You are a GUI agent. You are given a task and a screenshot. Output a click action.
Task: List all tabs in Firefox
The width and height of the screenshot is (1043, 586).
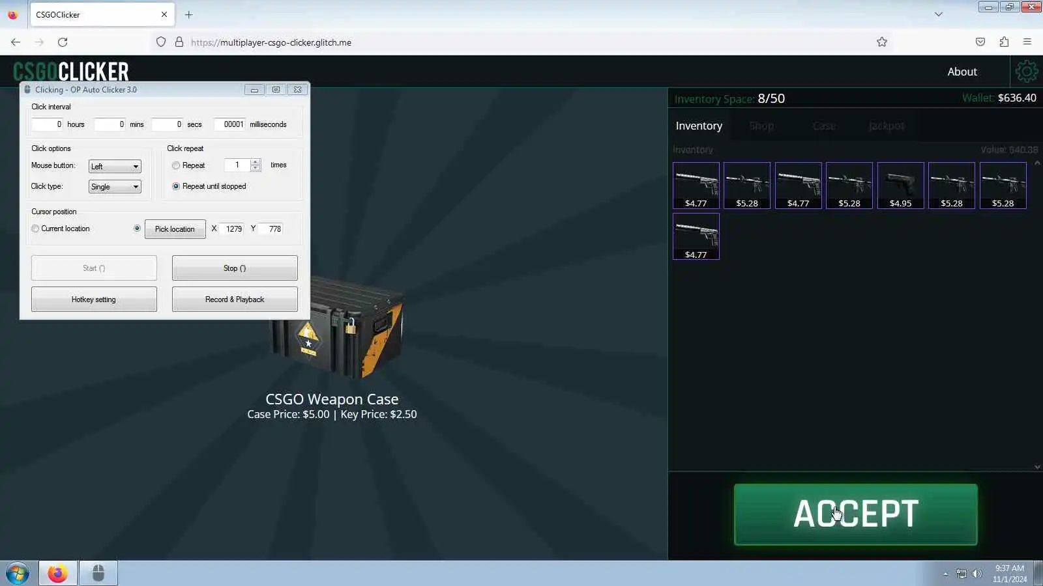click(x=939, y=14)
